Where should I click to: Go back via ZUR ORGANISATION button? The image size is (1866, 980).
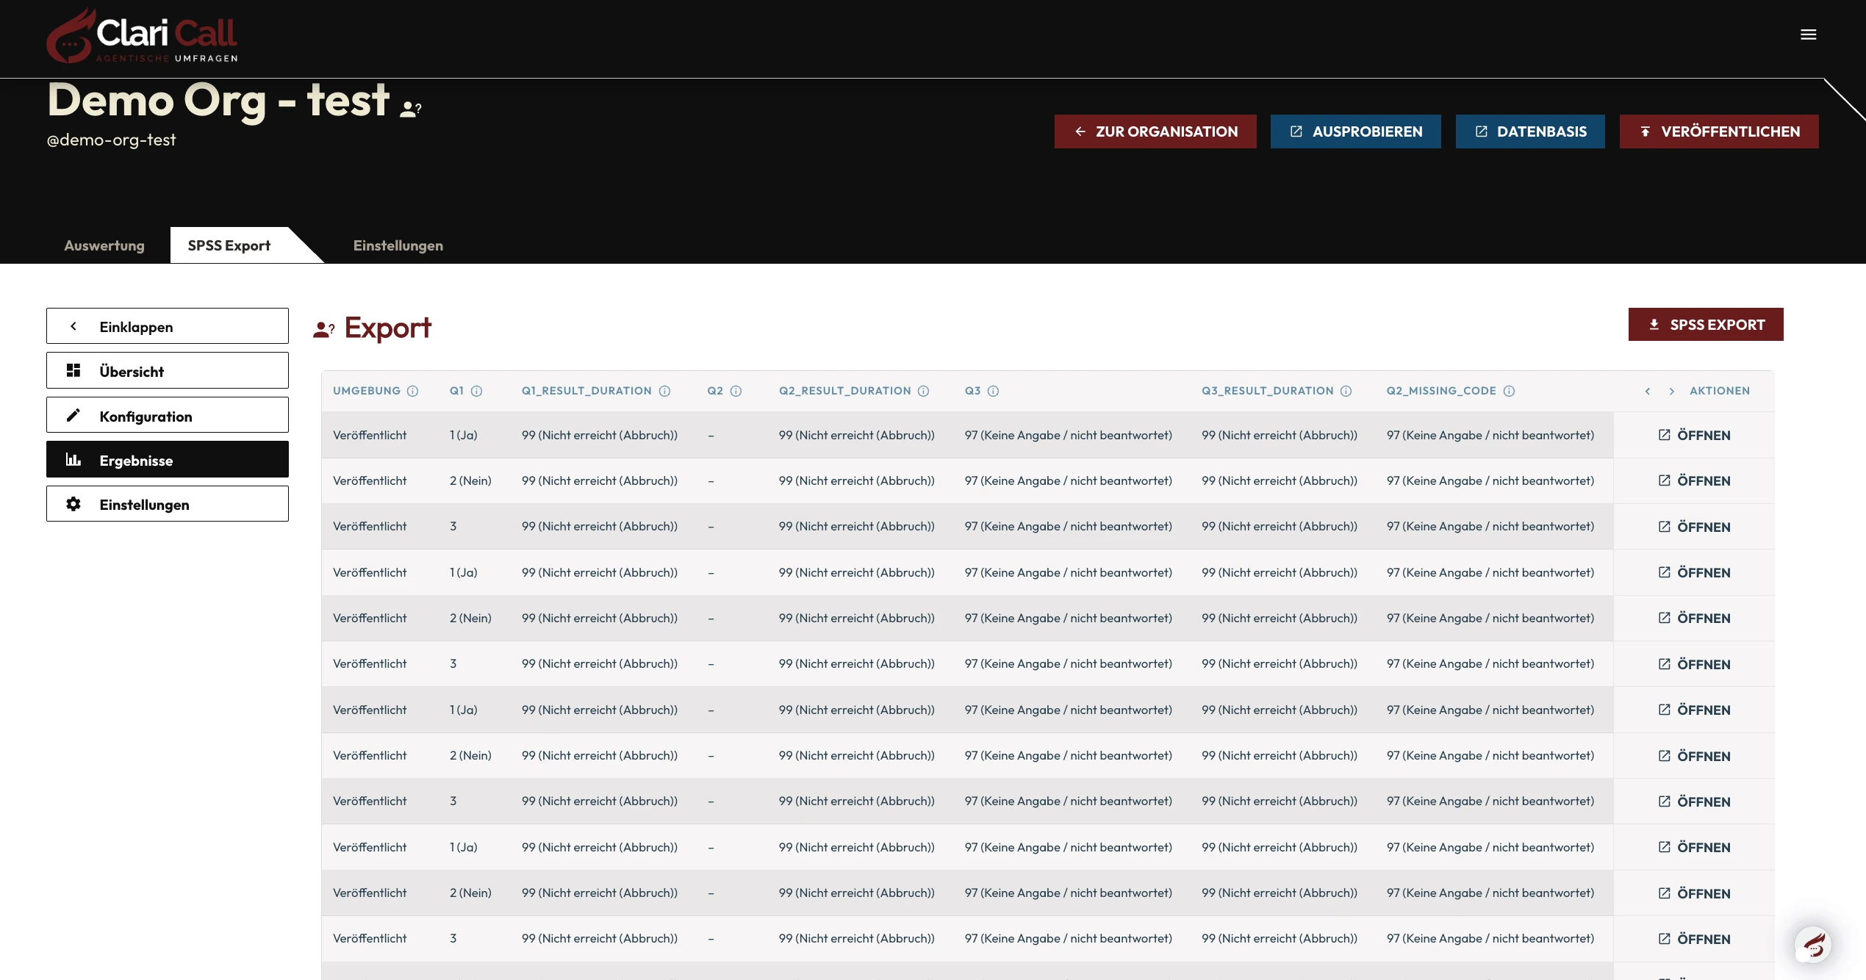pos(1155,131)
